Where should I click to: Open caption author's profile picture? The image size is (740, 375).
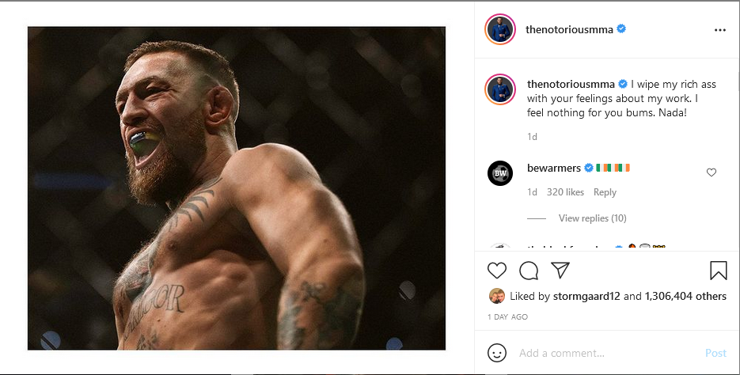tap(499, 89)
